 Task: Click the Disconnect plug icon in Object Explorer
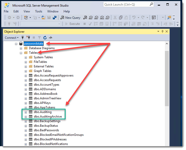[28, 37]
